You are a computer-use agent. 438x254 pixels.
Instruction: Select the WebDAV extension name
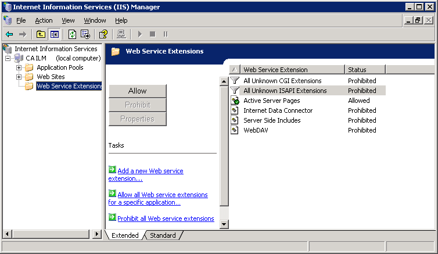click(256, 130)
